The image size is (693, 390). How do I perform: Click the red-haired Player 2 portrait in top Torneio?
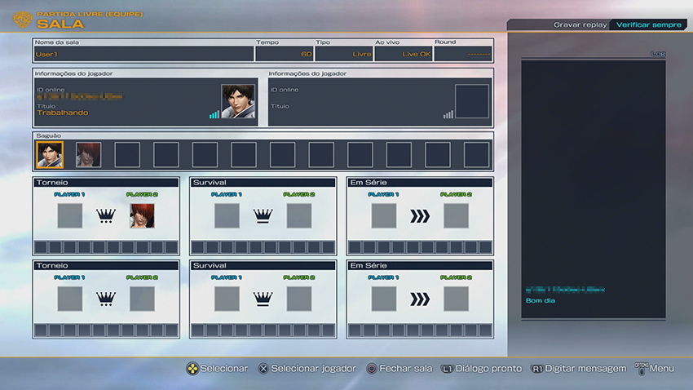click(x=143, y=215)
